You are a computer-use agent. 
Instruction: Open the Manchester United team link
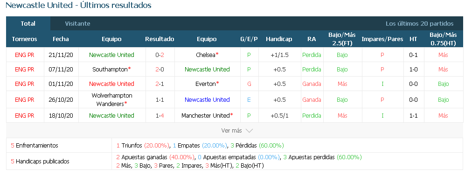pos(206,115)
